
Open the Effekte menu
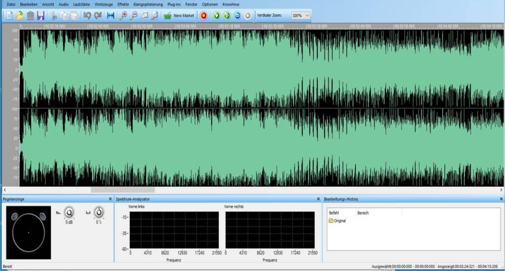[123, 4]
